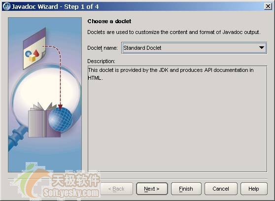
Task: Click inside the Description text area
Action: pyautogui.click(x=177, y=119)
